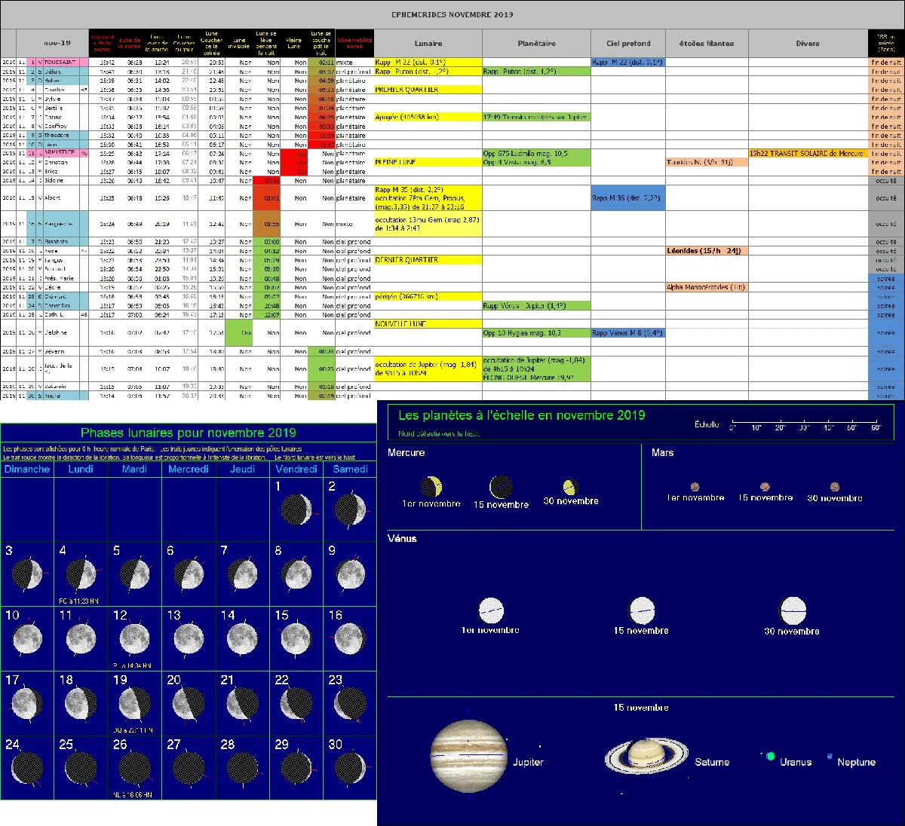Viewport: 905px width, 826px height.
Task: Select the first quarter moon on day 4
Action: point(79,573)
